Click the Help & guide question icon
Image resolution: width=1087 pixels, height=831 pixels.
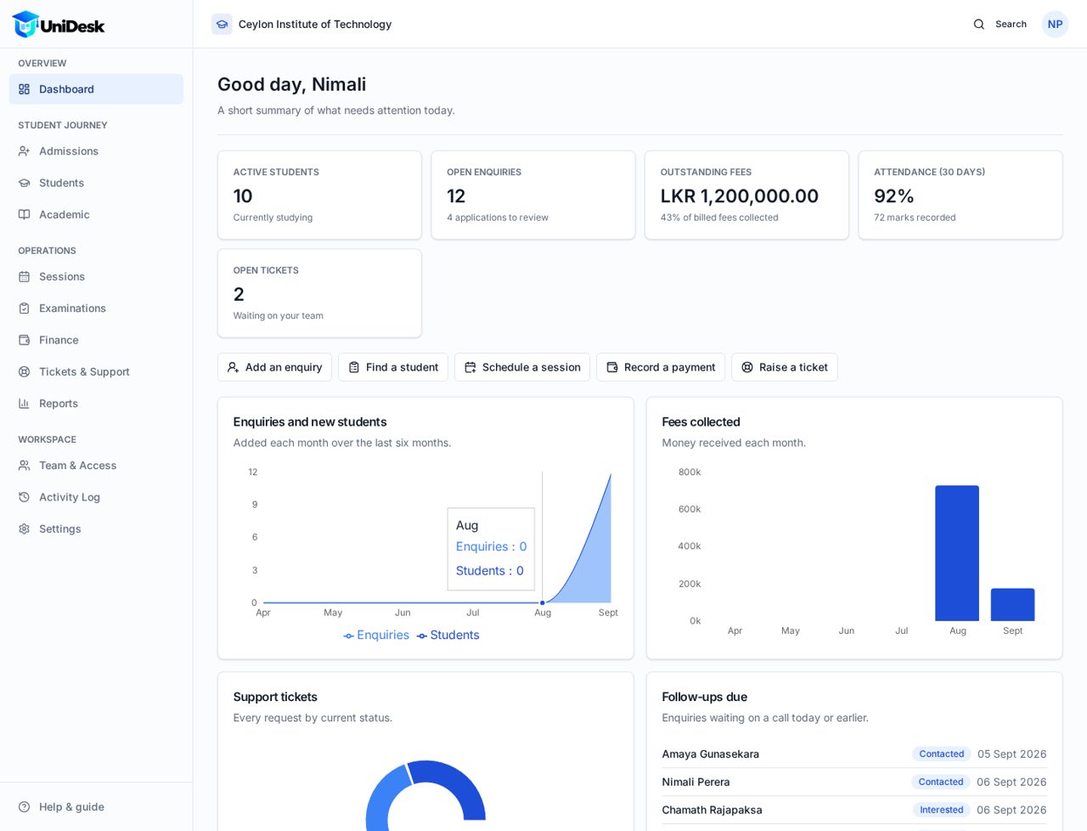(25, 807)
